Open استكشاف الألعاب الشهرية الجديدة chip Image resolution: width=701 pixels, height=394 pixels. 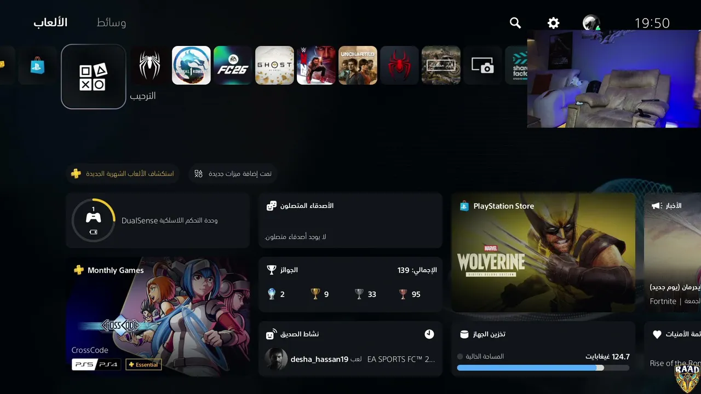pos(123,173)
